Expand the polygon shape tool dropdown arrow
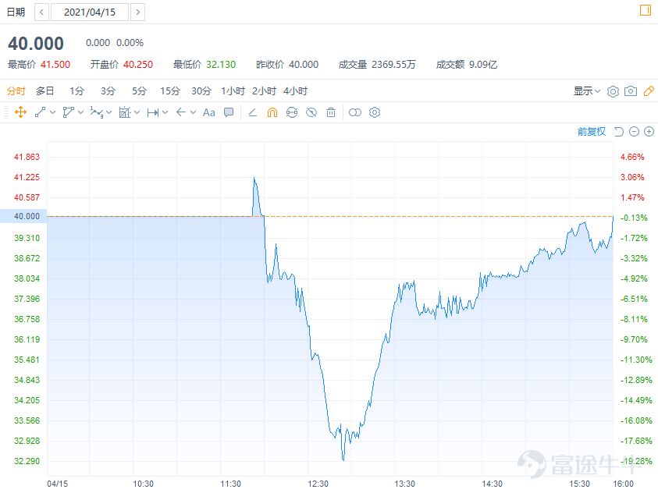Viewport: 658px width, 493px height. [x=80, y=112]
